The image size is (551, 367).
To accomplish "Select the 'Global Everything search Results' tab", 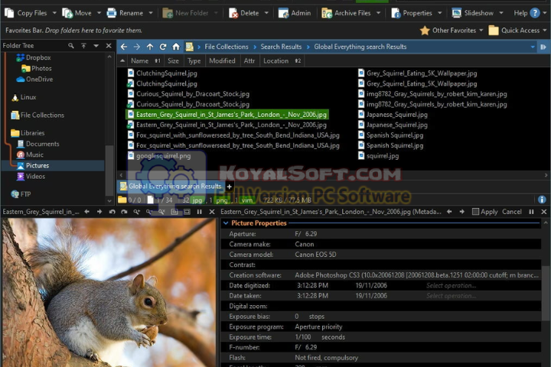I will [171, 186].
